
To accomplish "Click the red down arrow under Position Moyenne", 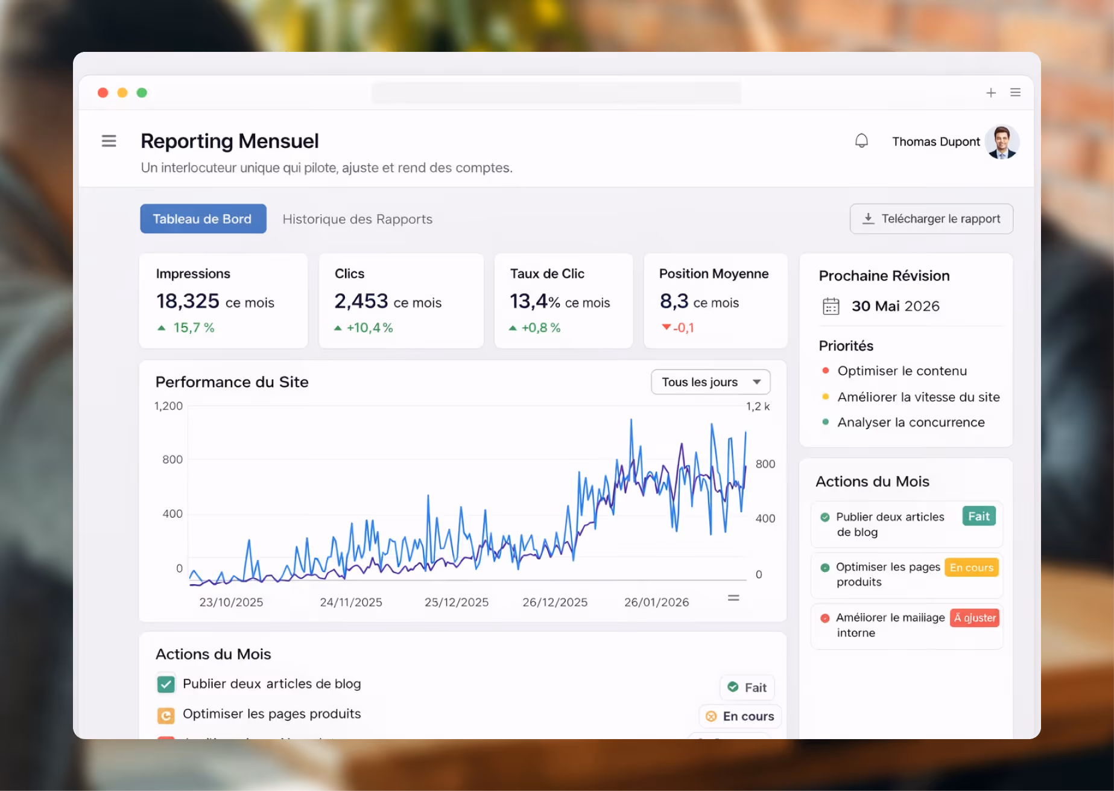I will coord(666,327).
